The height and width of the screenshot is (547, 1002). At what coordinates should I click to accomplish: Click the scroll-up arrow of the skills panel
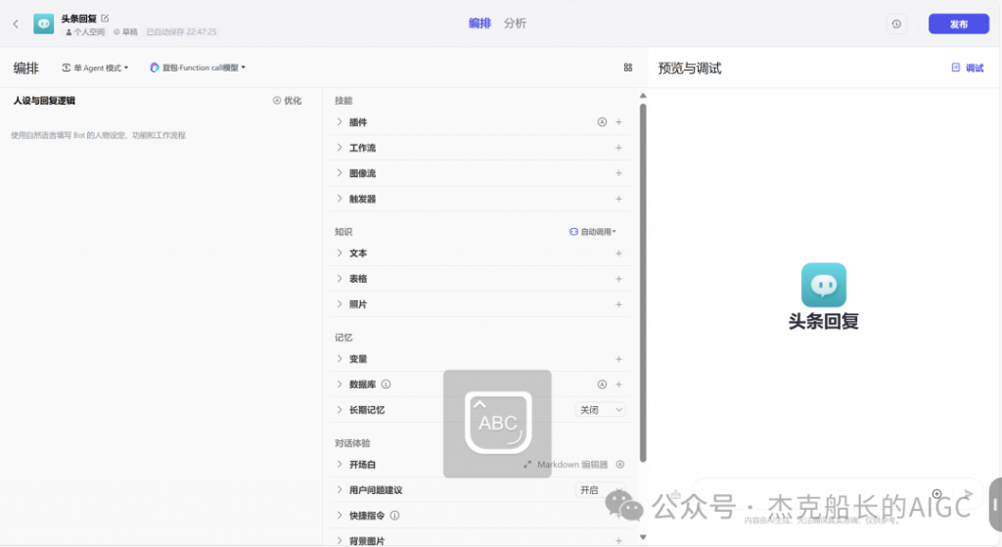click(643, 96)
